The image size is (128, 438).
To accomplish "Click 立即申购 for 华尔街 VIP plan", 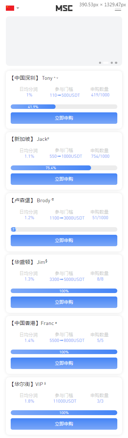I will [64, 424].
